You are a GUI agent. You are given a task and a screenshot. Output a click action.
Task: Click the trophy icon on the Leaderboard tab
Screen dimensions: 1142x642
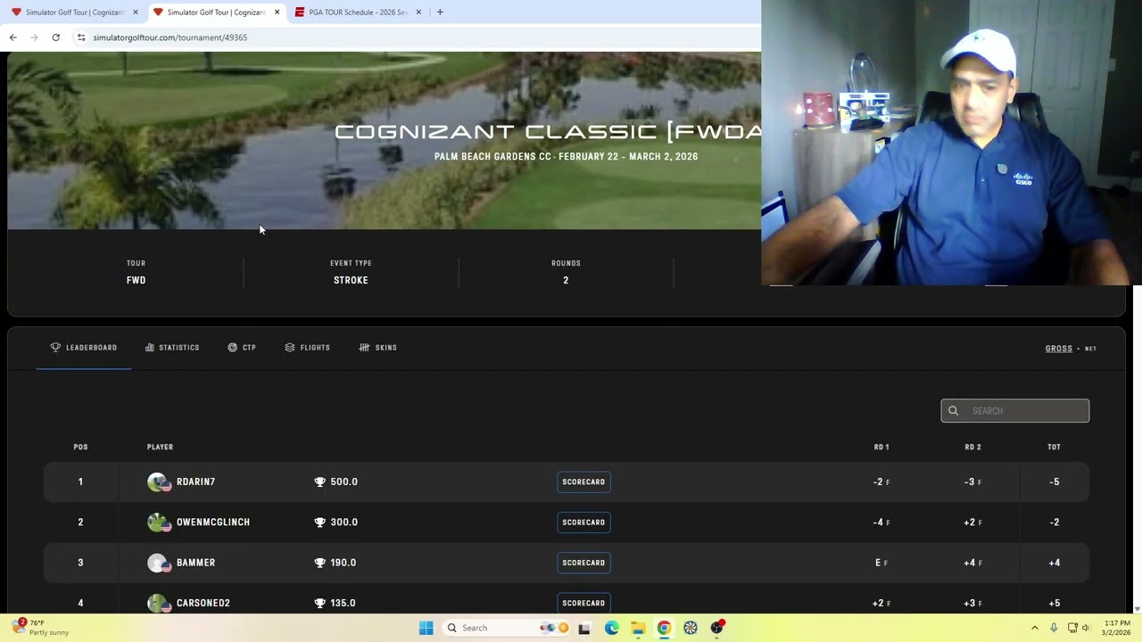coord(55,348)
